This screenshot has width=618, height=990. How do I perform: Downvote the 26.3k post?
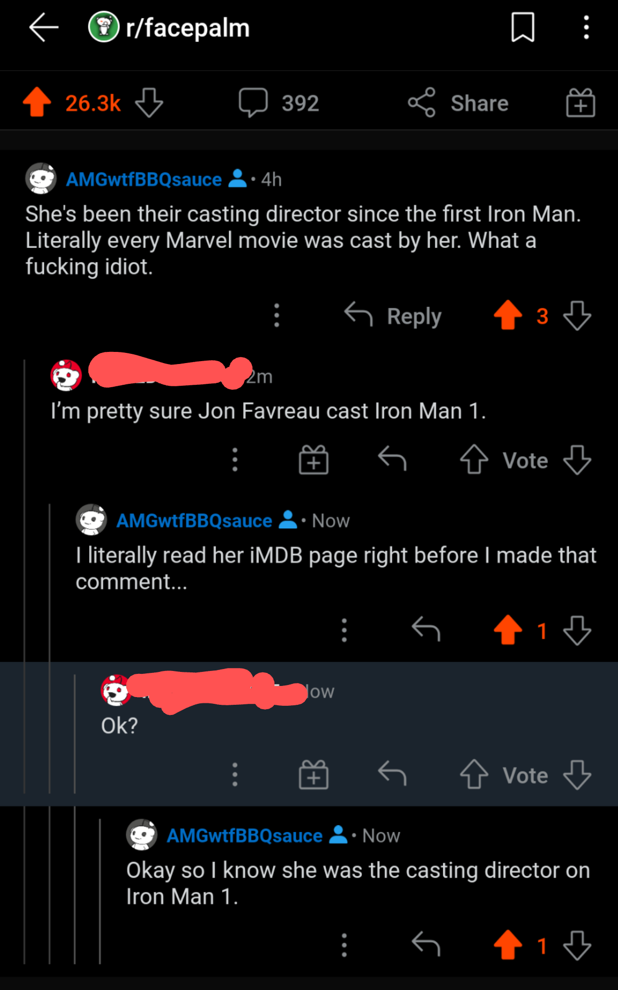[x=149, y=102]
